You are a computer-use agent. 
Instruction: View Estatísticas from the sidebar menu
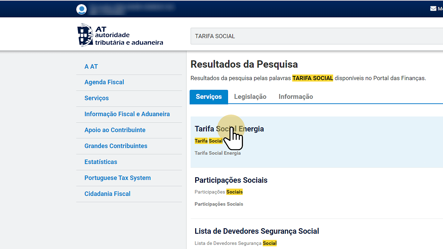click(101, 162)
